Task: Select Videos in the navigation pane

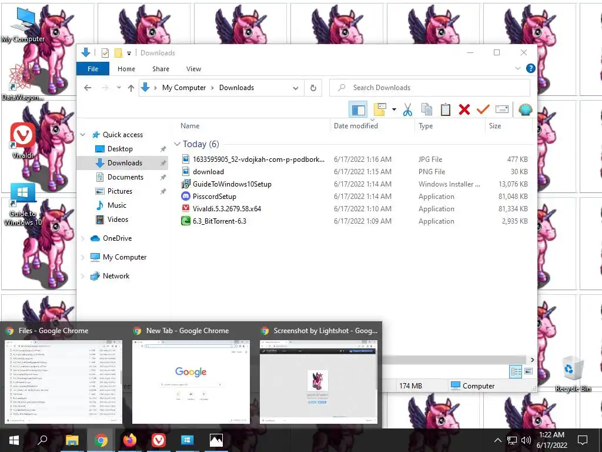Action: click(x=118, y=220)
